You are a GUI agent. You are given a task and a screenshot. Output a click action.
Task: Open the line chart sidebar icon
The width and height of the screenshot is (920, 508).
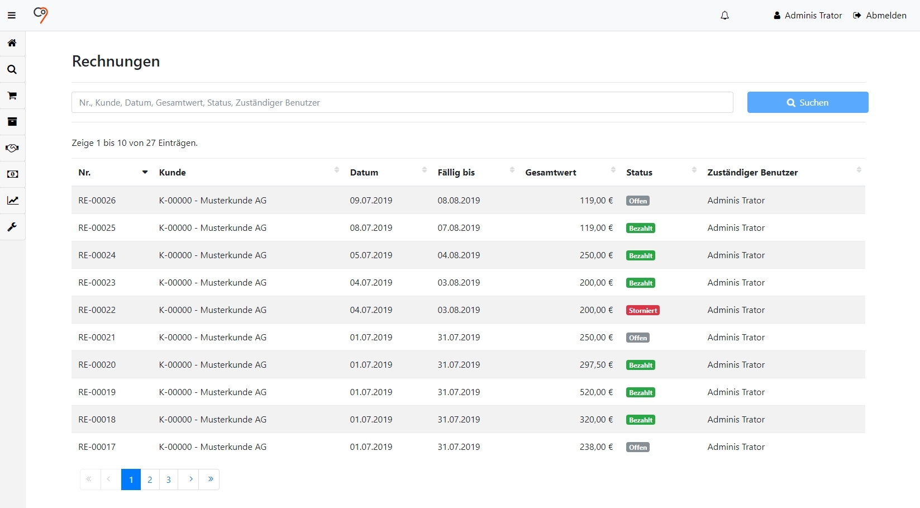click(12, 201)
